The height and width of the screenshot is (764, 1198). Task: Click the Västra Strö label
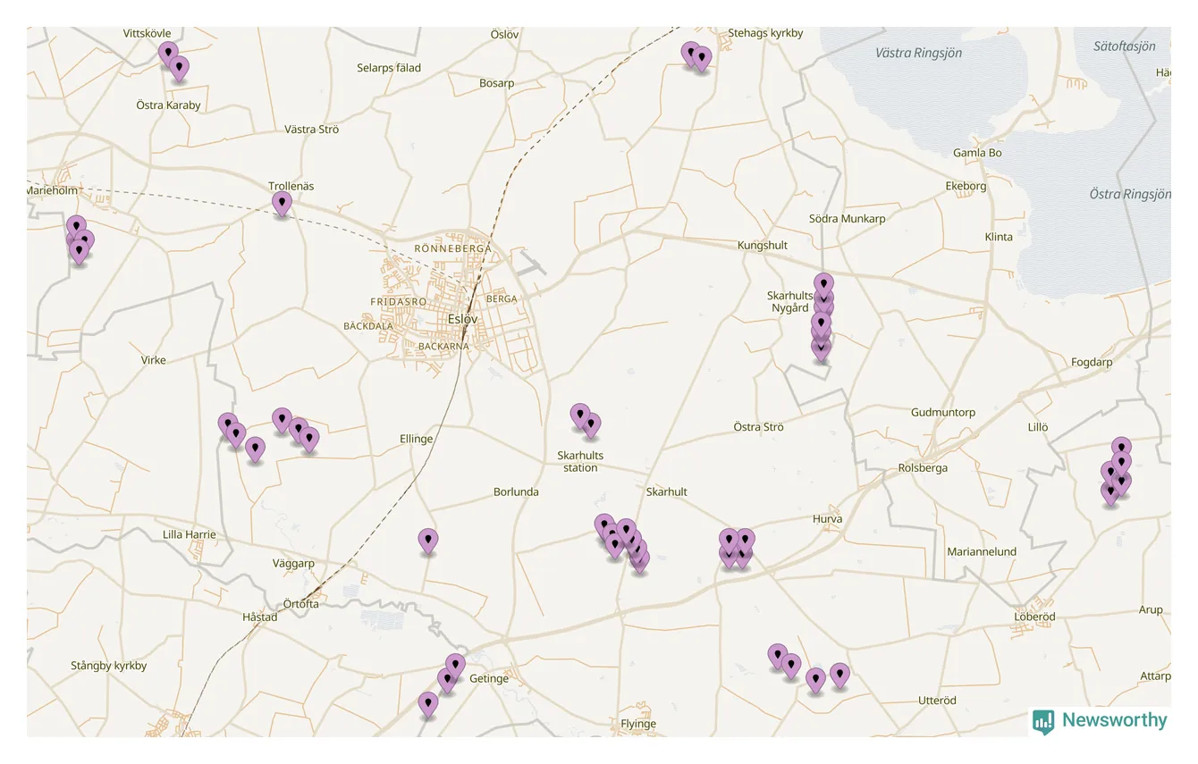[x=312, y=130]
